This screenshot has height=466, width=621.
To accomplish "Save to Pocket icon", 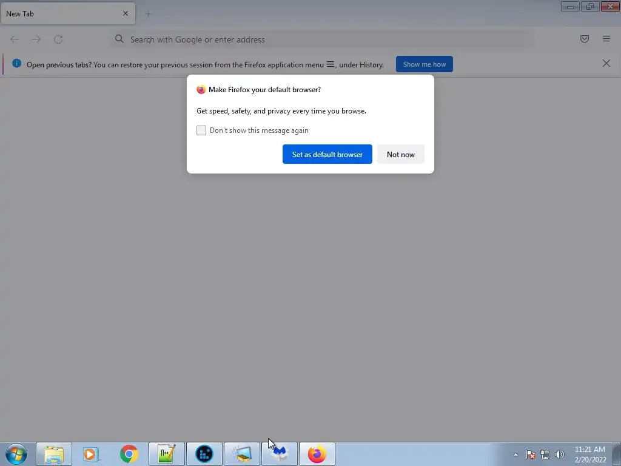I will click(584, 39).
